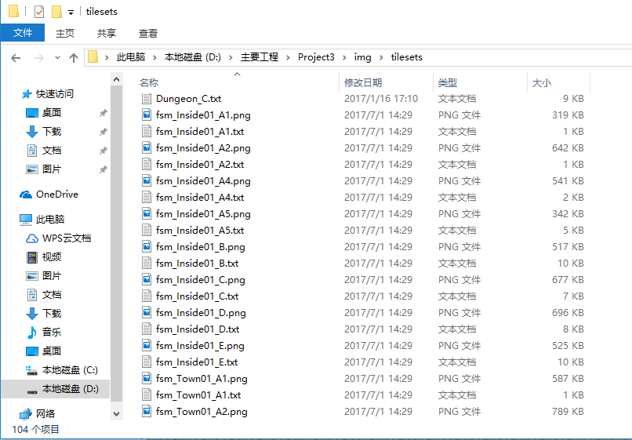
Task: Open pinned 文档 under quick access
Action: [52, 151]
